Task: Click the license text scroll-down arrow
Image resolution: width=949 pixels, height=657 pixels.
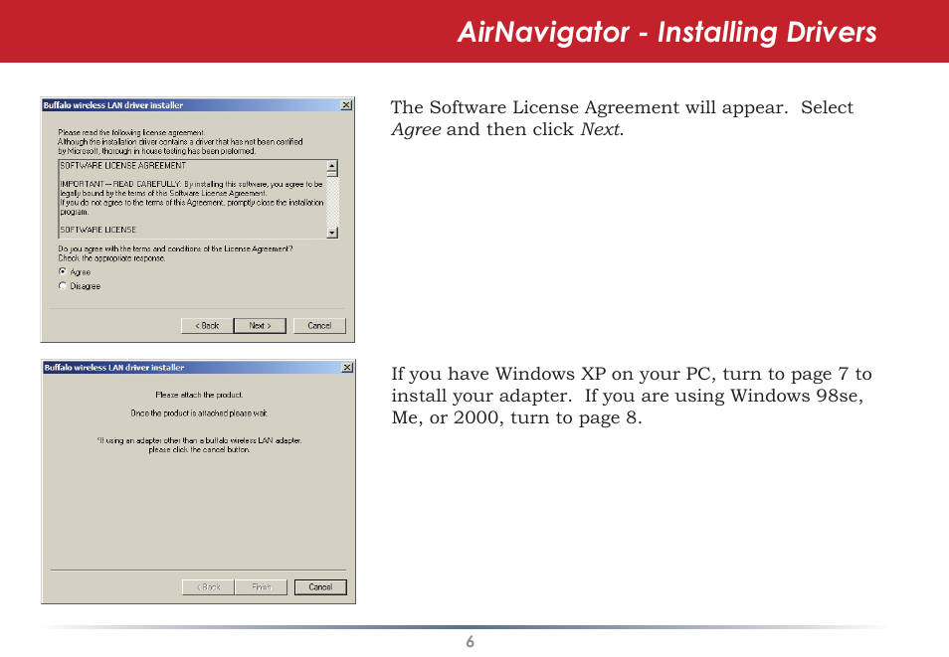Action: click(332, 233)
